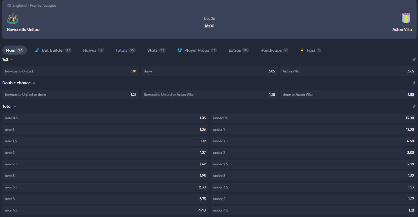The width and height of the screenshot is (418, 217).
Task: Switch to the Halves tab
Action: coord(93,50)
